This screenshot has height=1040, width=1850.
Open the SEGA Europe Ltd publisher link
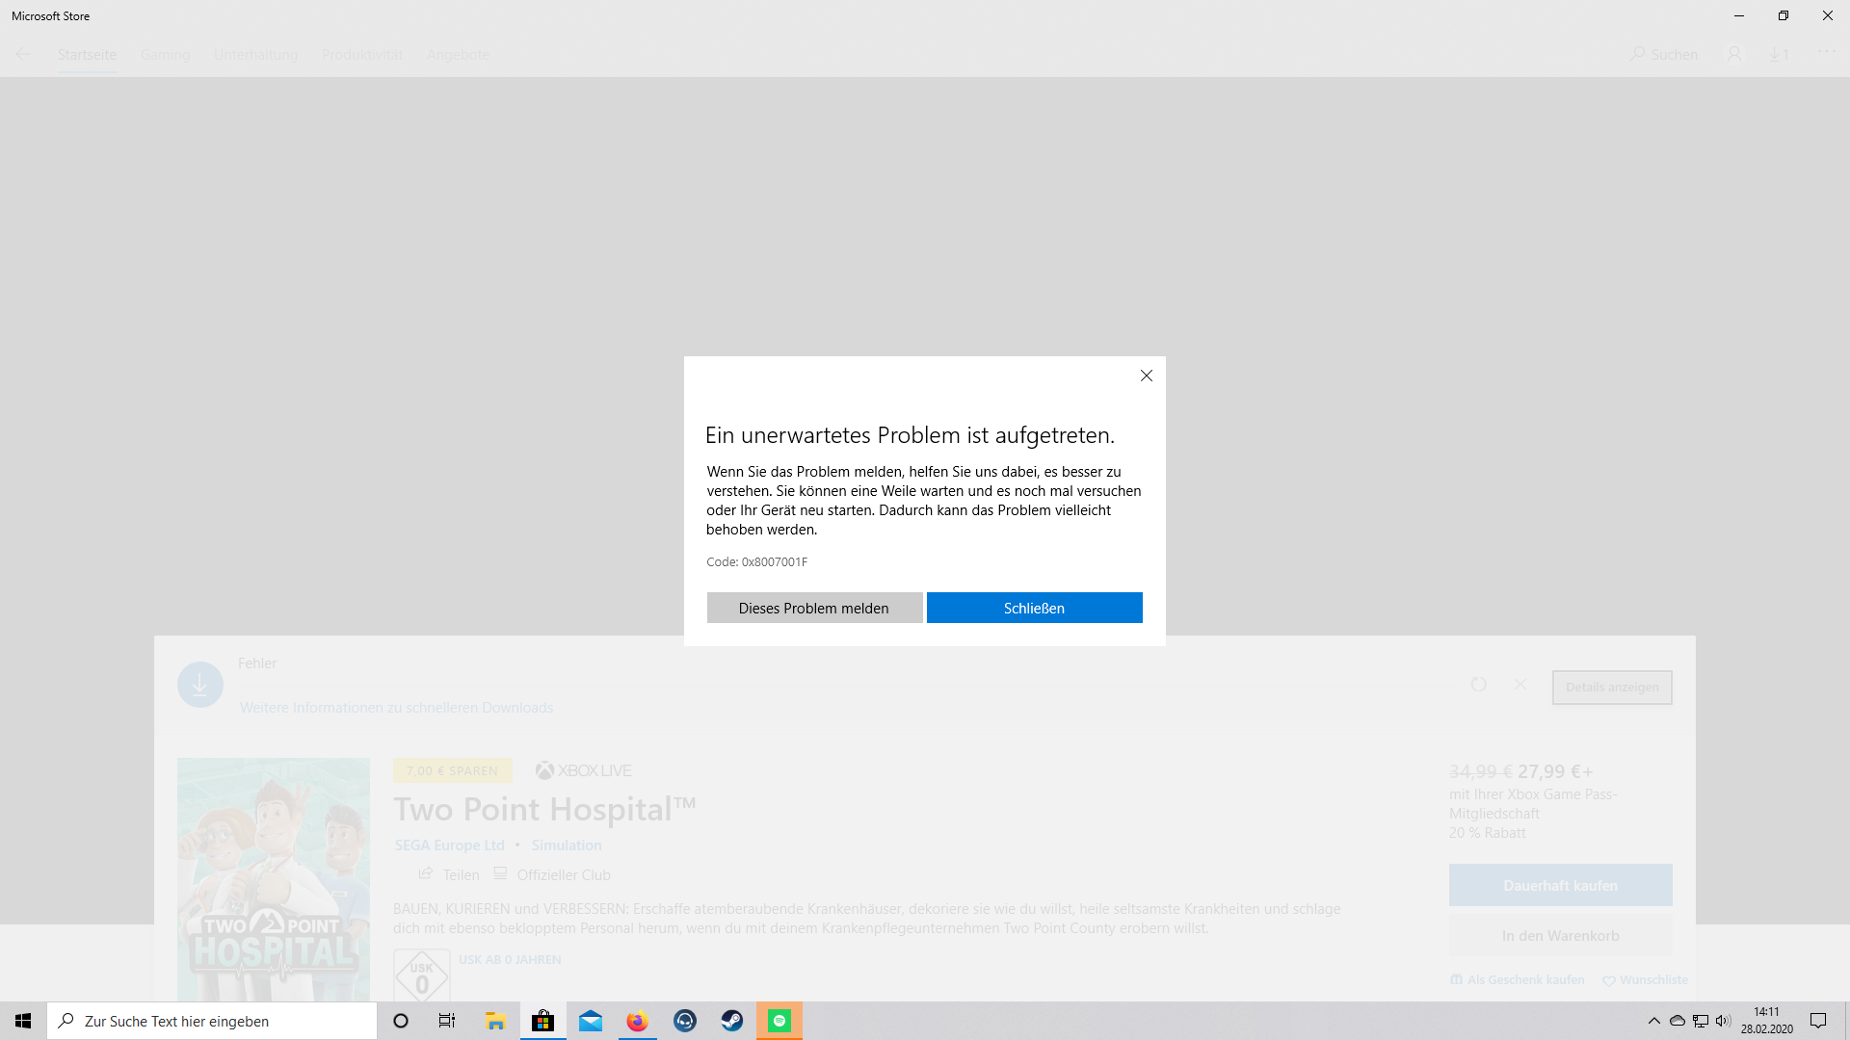tap(449, 845)
